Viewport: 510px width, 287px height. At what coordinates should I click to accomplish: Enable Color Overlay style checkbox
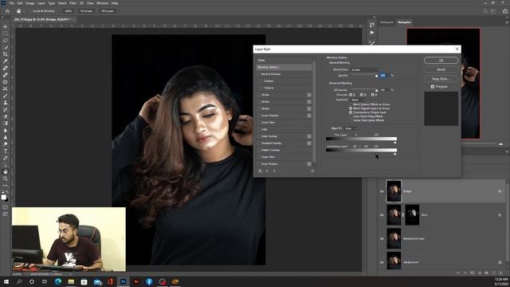point(259,136)
